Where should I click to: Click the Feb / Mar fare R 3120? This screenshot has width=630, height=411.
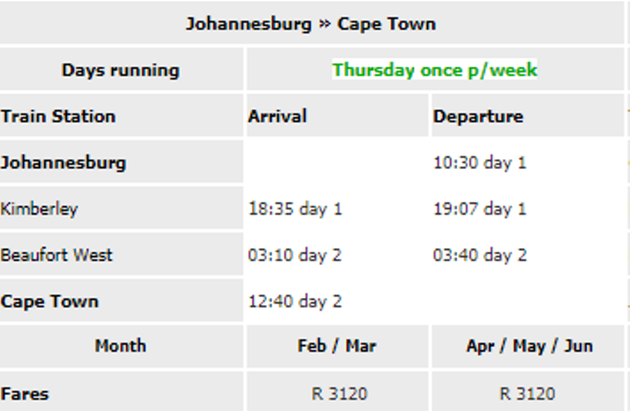point(340,394)
